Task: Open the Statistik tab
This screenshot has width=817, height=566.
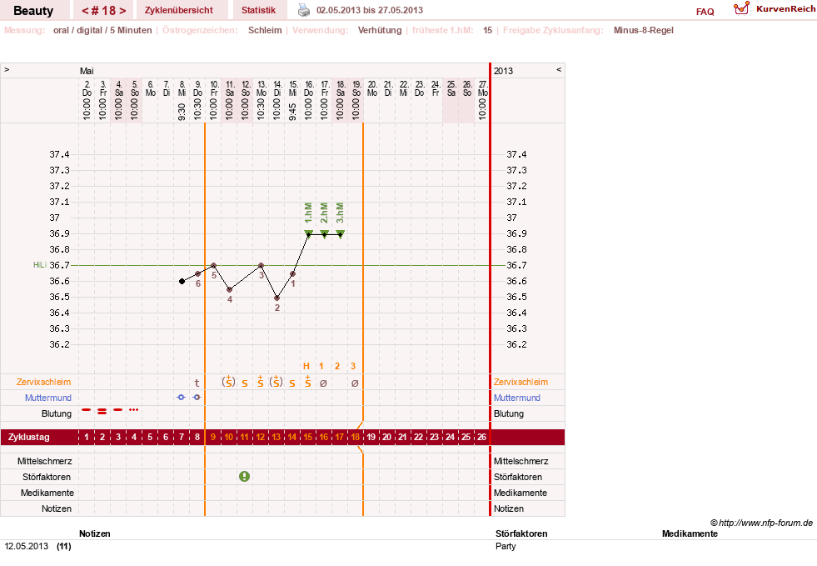Action: [x=258, y=11]
